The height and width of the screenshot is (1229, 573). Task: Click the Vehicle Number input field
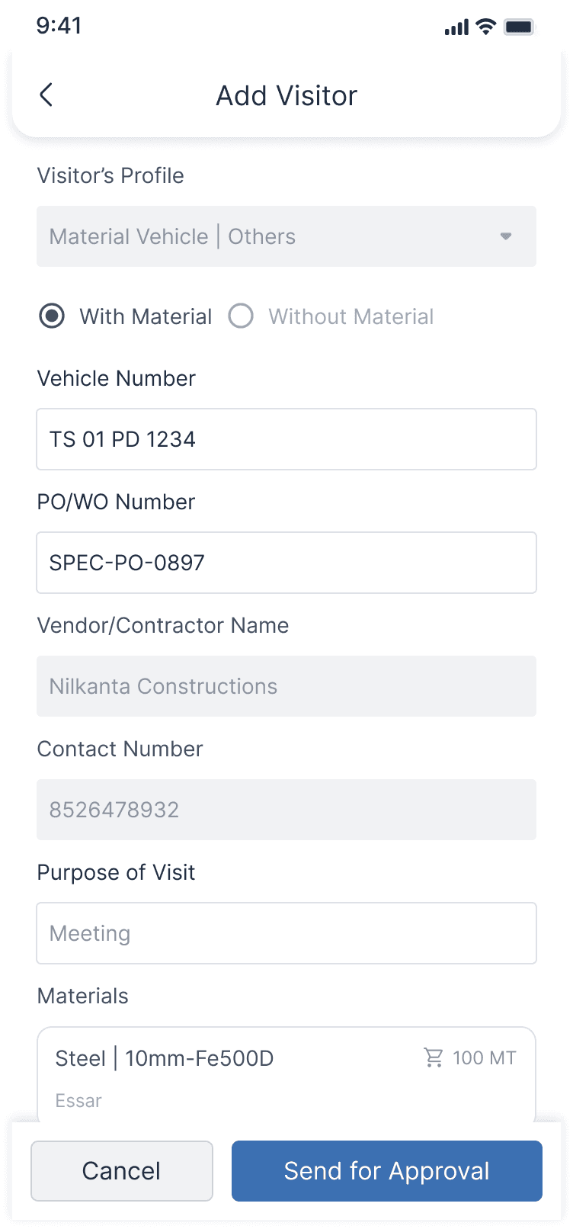coord(286,439)
